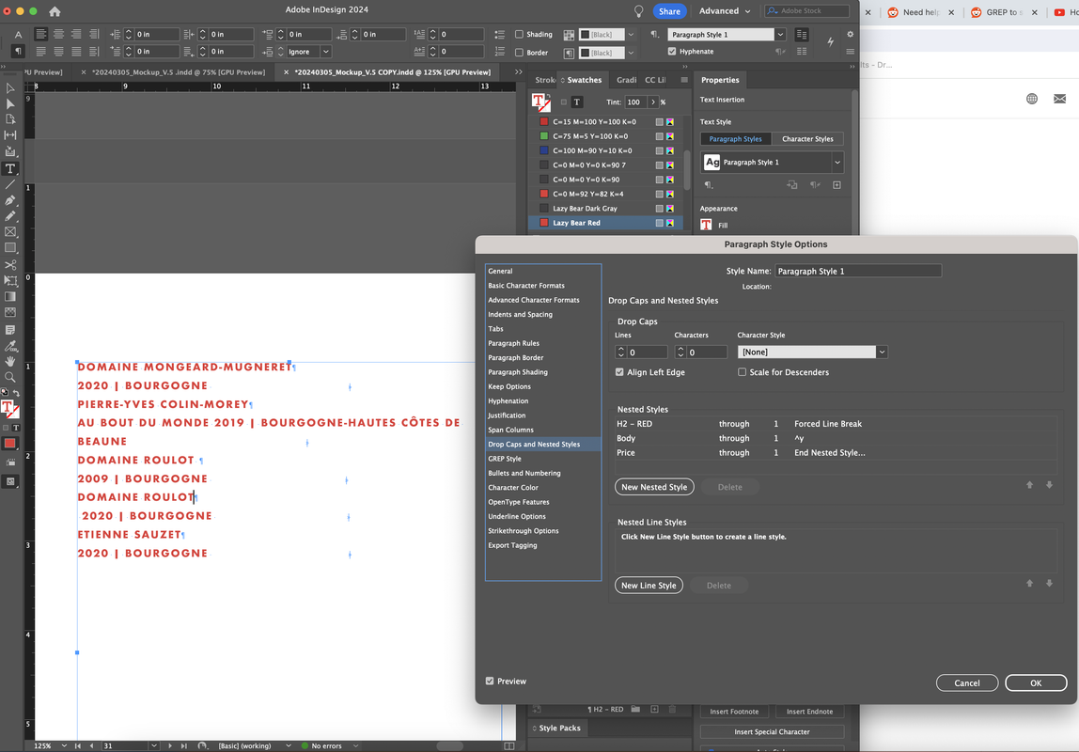
Task: Click create new style icon in Properties
Action: coord(837,185)
